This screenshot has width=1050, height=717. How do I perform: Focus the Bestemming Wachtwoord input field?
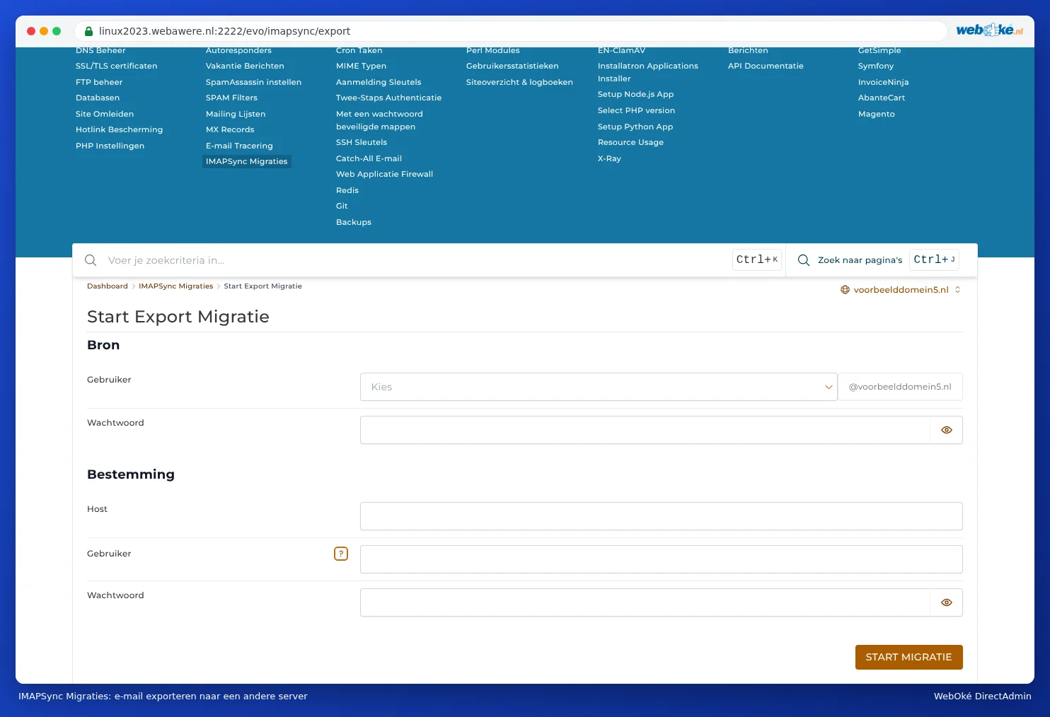click(x=645, y=602)
